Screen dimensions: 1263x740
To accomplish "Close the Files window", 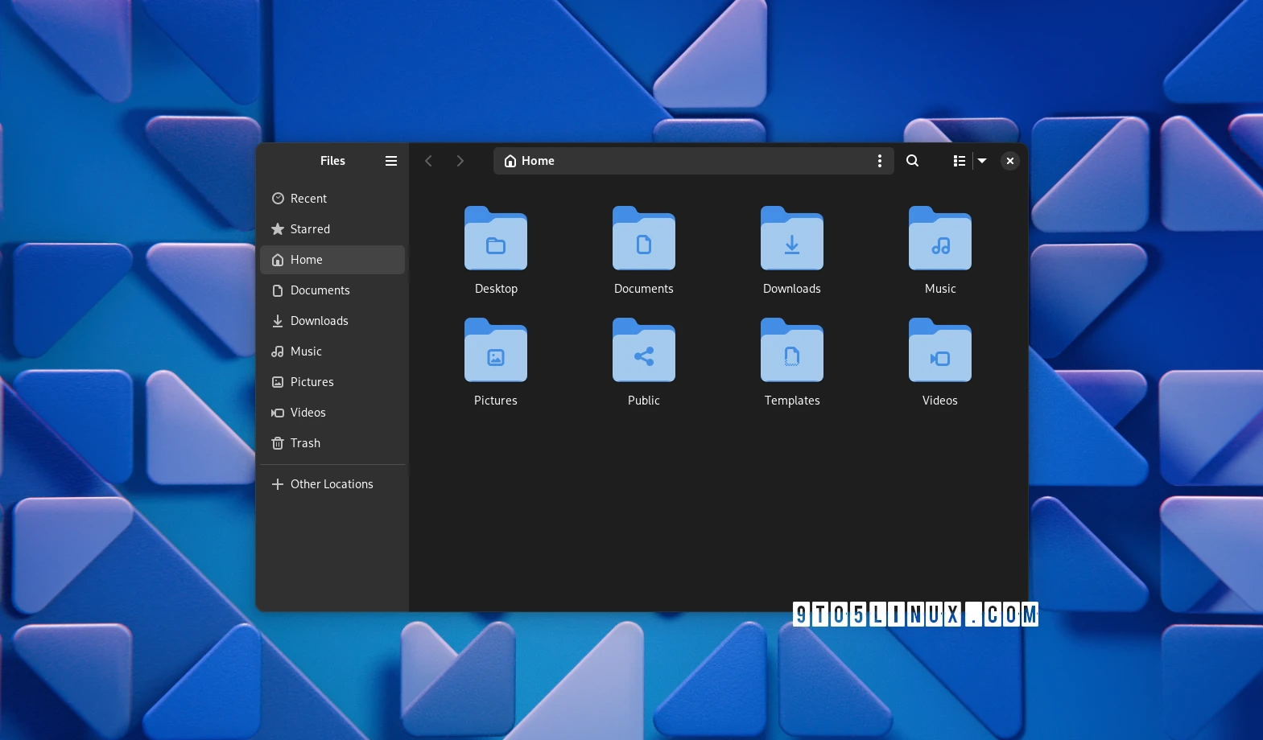I will tap(1009, 161).
